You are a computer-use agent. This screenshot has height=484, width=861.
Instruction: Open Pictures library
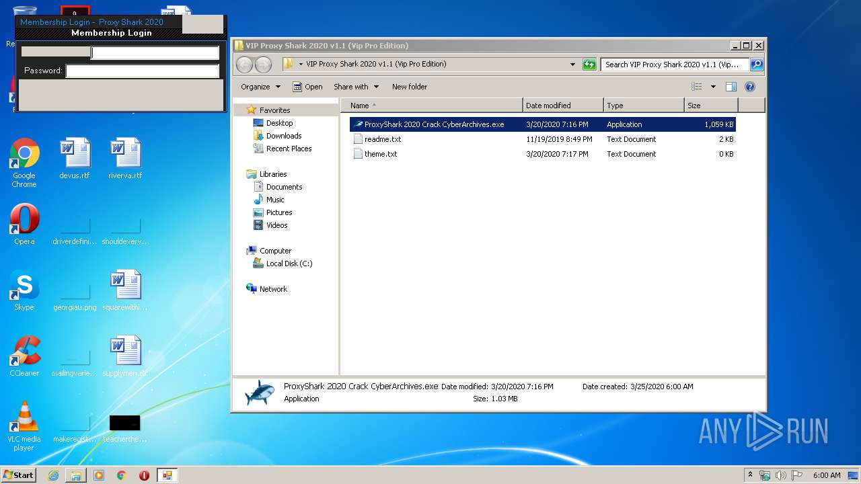tap(279, 212)
